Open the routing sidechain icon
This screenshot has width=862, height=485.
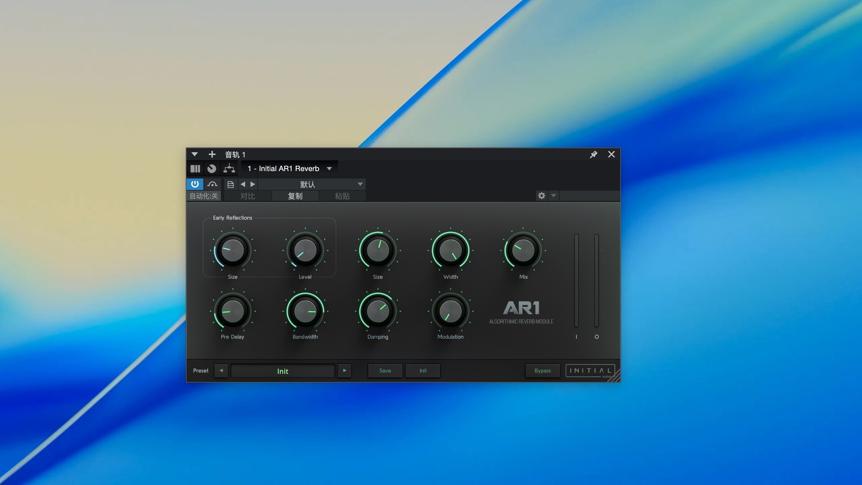[229, 169]
